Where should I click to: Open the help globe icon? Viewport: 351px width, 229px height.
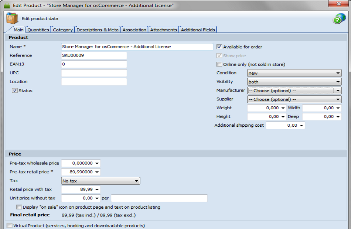coord(339,19)
